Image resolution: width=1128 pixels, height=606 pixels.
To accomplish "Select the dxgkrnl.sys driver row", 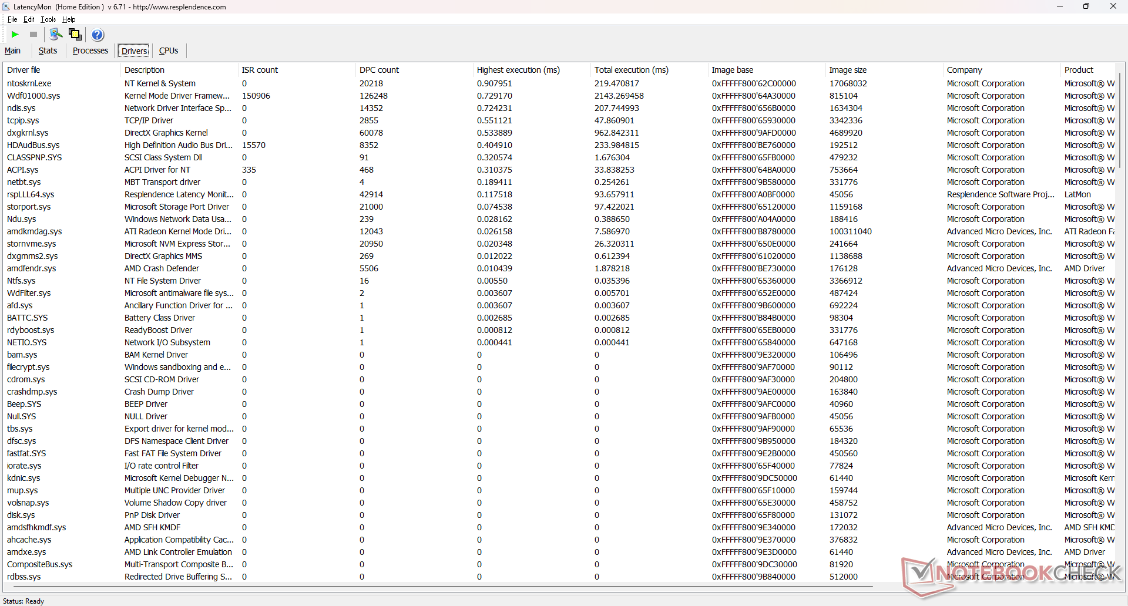I will [x=560, y=133].
